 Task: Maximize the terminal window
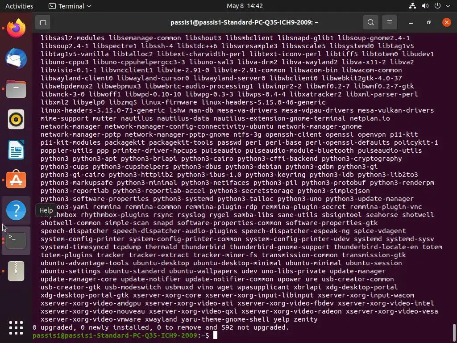428,22
